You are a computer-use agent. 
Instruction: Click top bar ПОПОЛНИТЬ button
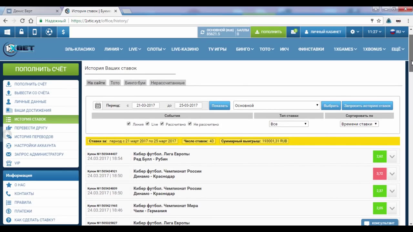268,32
